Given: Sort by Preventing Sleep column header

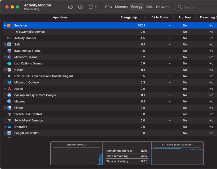Looking at the screenshot, I should click(207, 17).
